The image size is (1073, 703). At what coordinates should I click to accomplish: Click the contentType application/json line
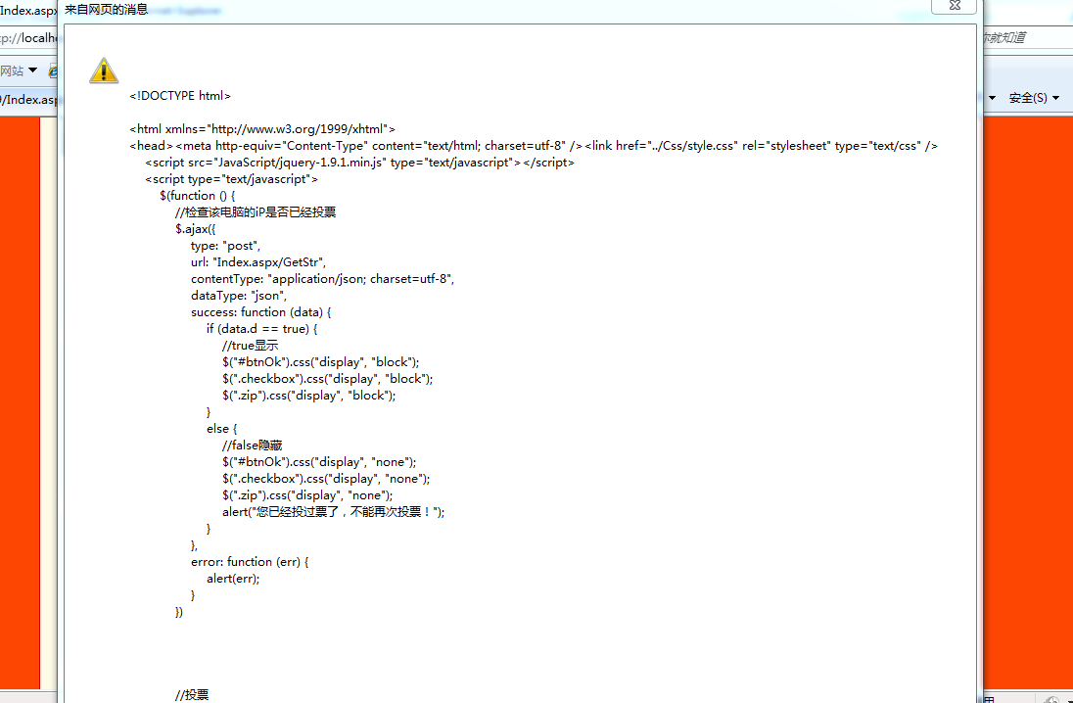click(x=323, y=279)
